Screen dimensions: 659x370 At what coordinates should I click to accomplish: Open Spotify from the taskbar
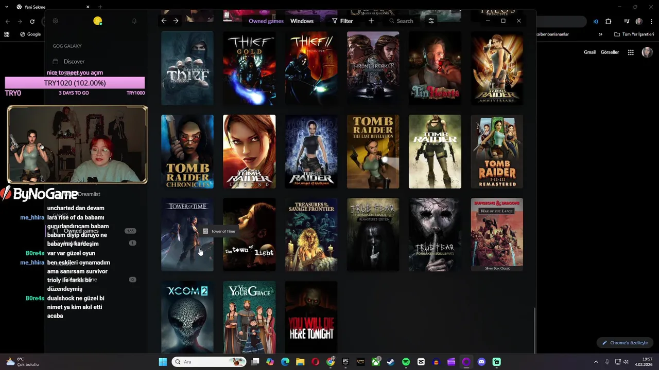click(406, 362)
